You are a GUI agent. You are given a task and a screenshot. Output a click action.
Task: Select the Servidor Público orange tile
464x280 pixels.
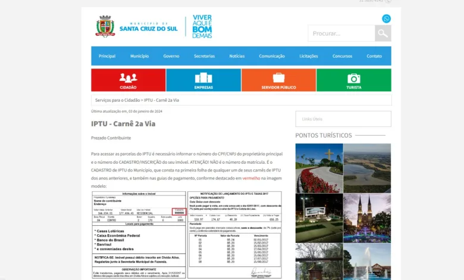tap(278, 80)
